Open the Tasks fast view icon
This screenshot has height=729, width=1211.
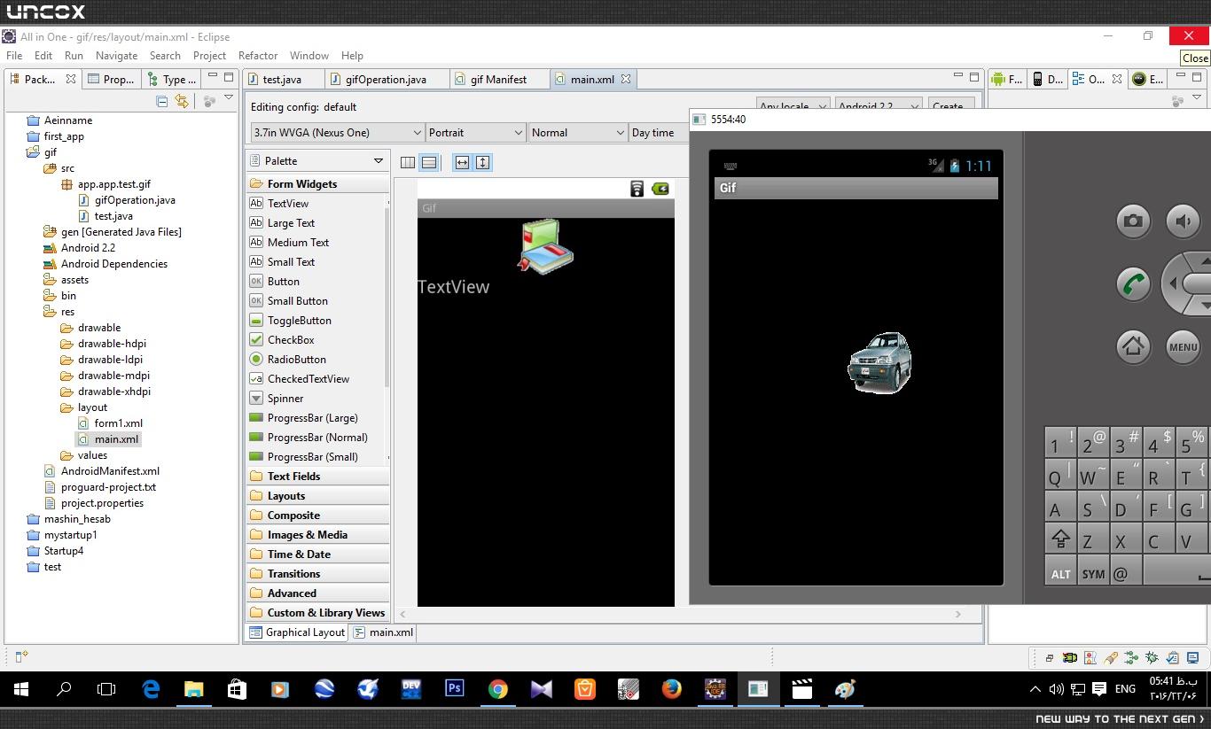pos(1172,658)
